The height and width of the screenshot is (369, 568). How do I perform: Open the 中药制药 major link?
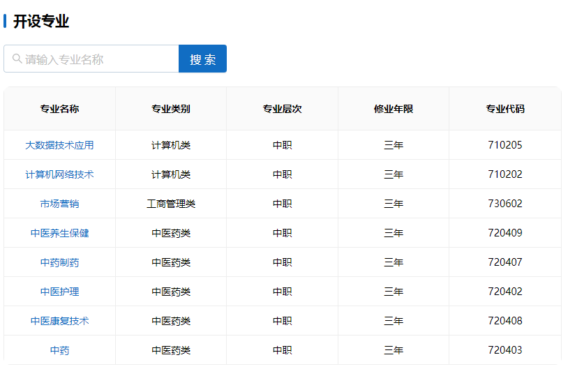point(59,262)
